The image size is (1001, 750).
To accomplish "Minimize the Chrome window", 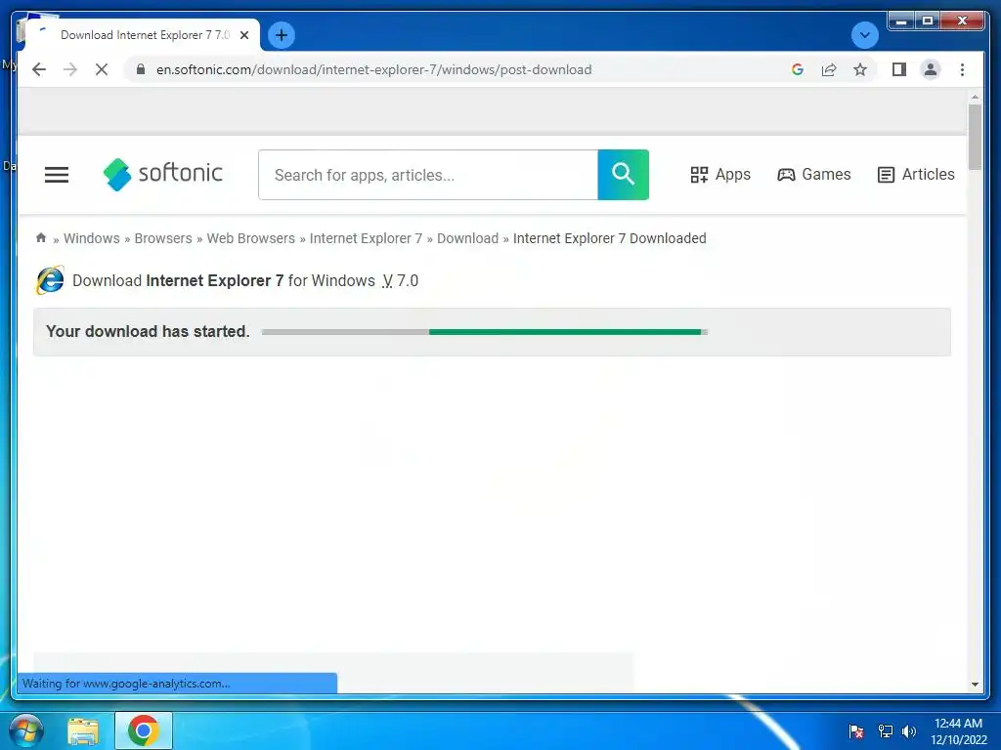I will click(x=901, y=21).
